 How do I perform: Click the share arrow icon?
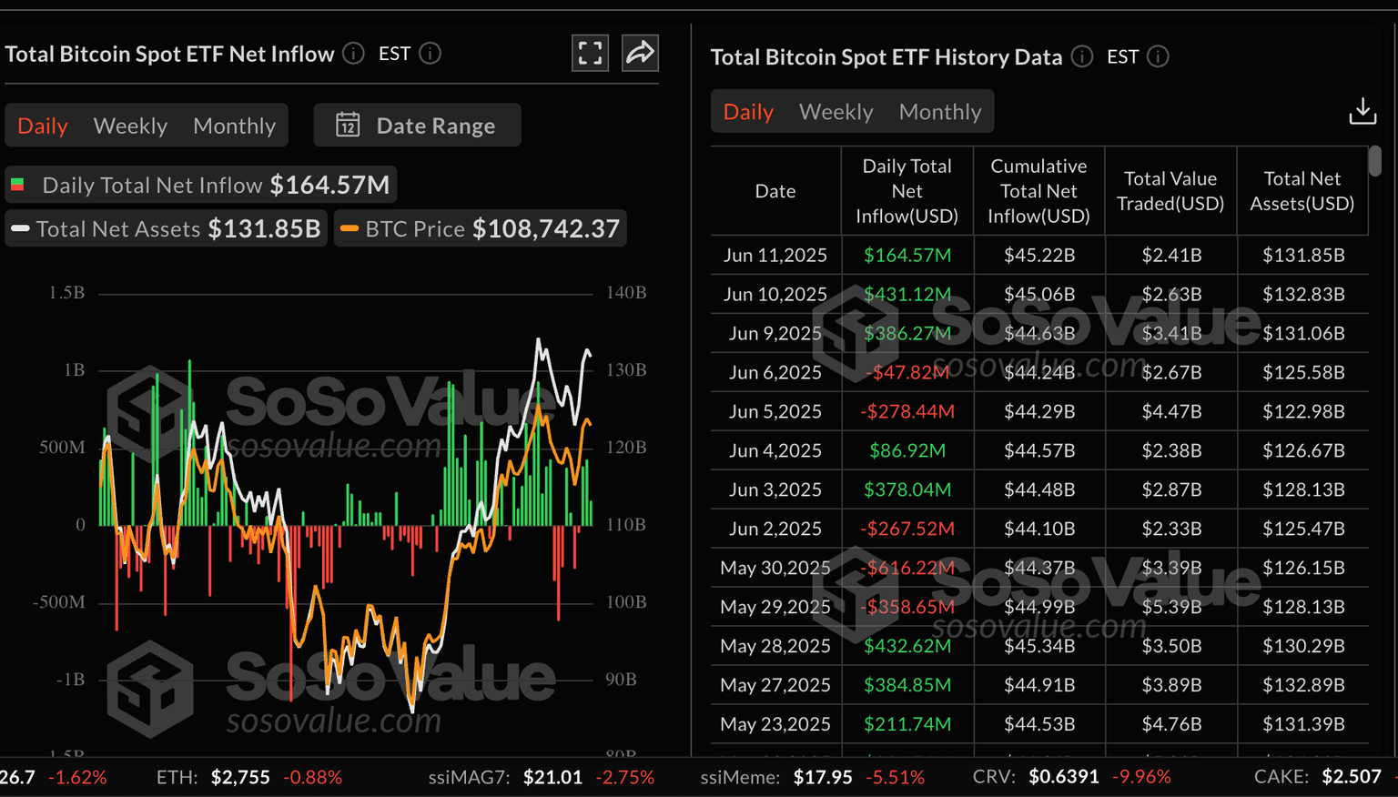tap(640, 53)
